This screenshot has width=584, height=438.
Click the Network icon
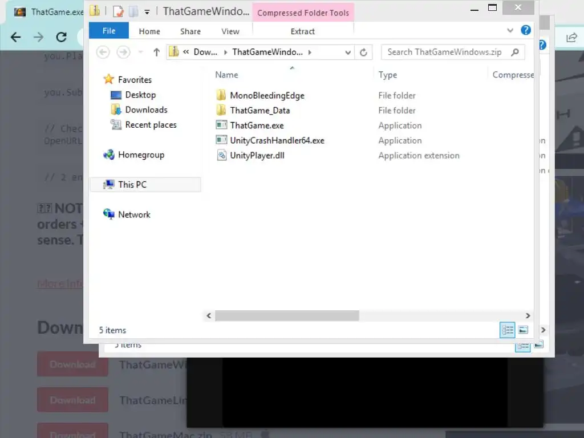[109, 214]
